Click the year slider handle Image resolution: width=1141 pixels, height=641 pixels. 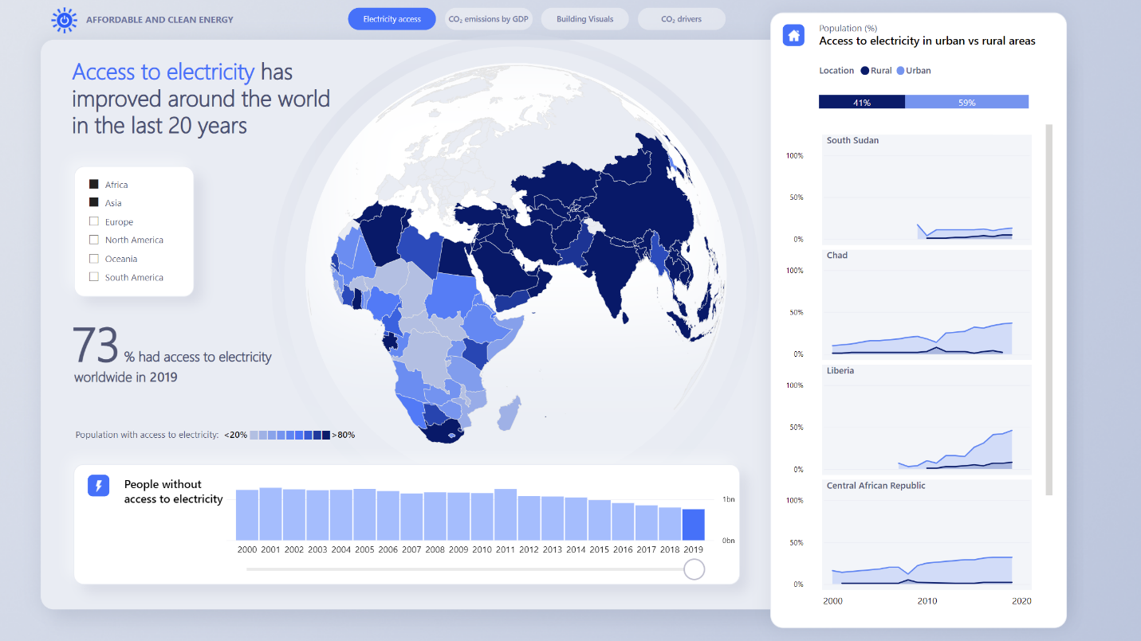tap(694, 569)
